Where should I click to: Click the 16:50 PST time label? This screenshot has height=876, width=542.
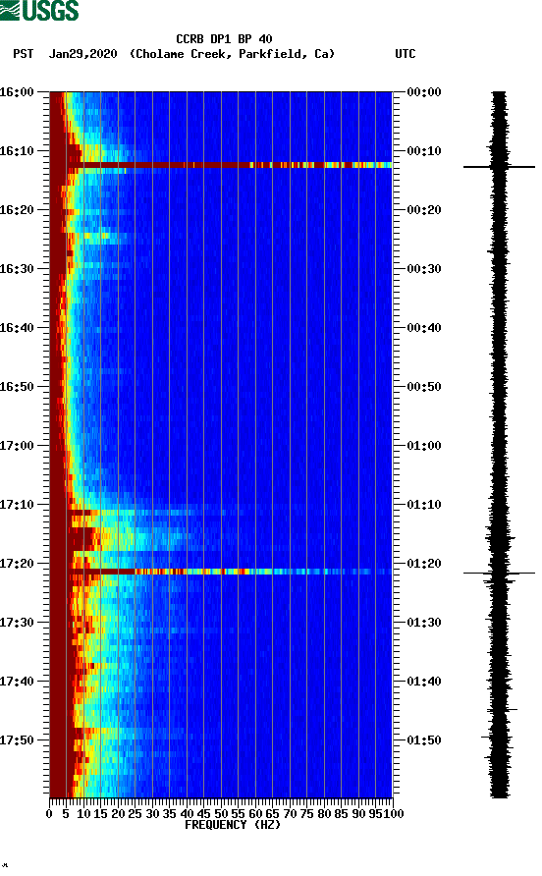(17, 387)
